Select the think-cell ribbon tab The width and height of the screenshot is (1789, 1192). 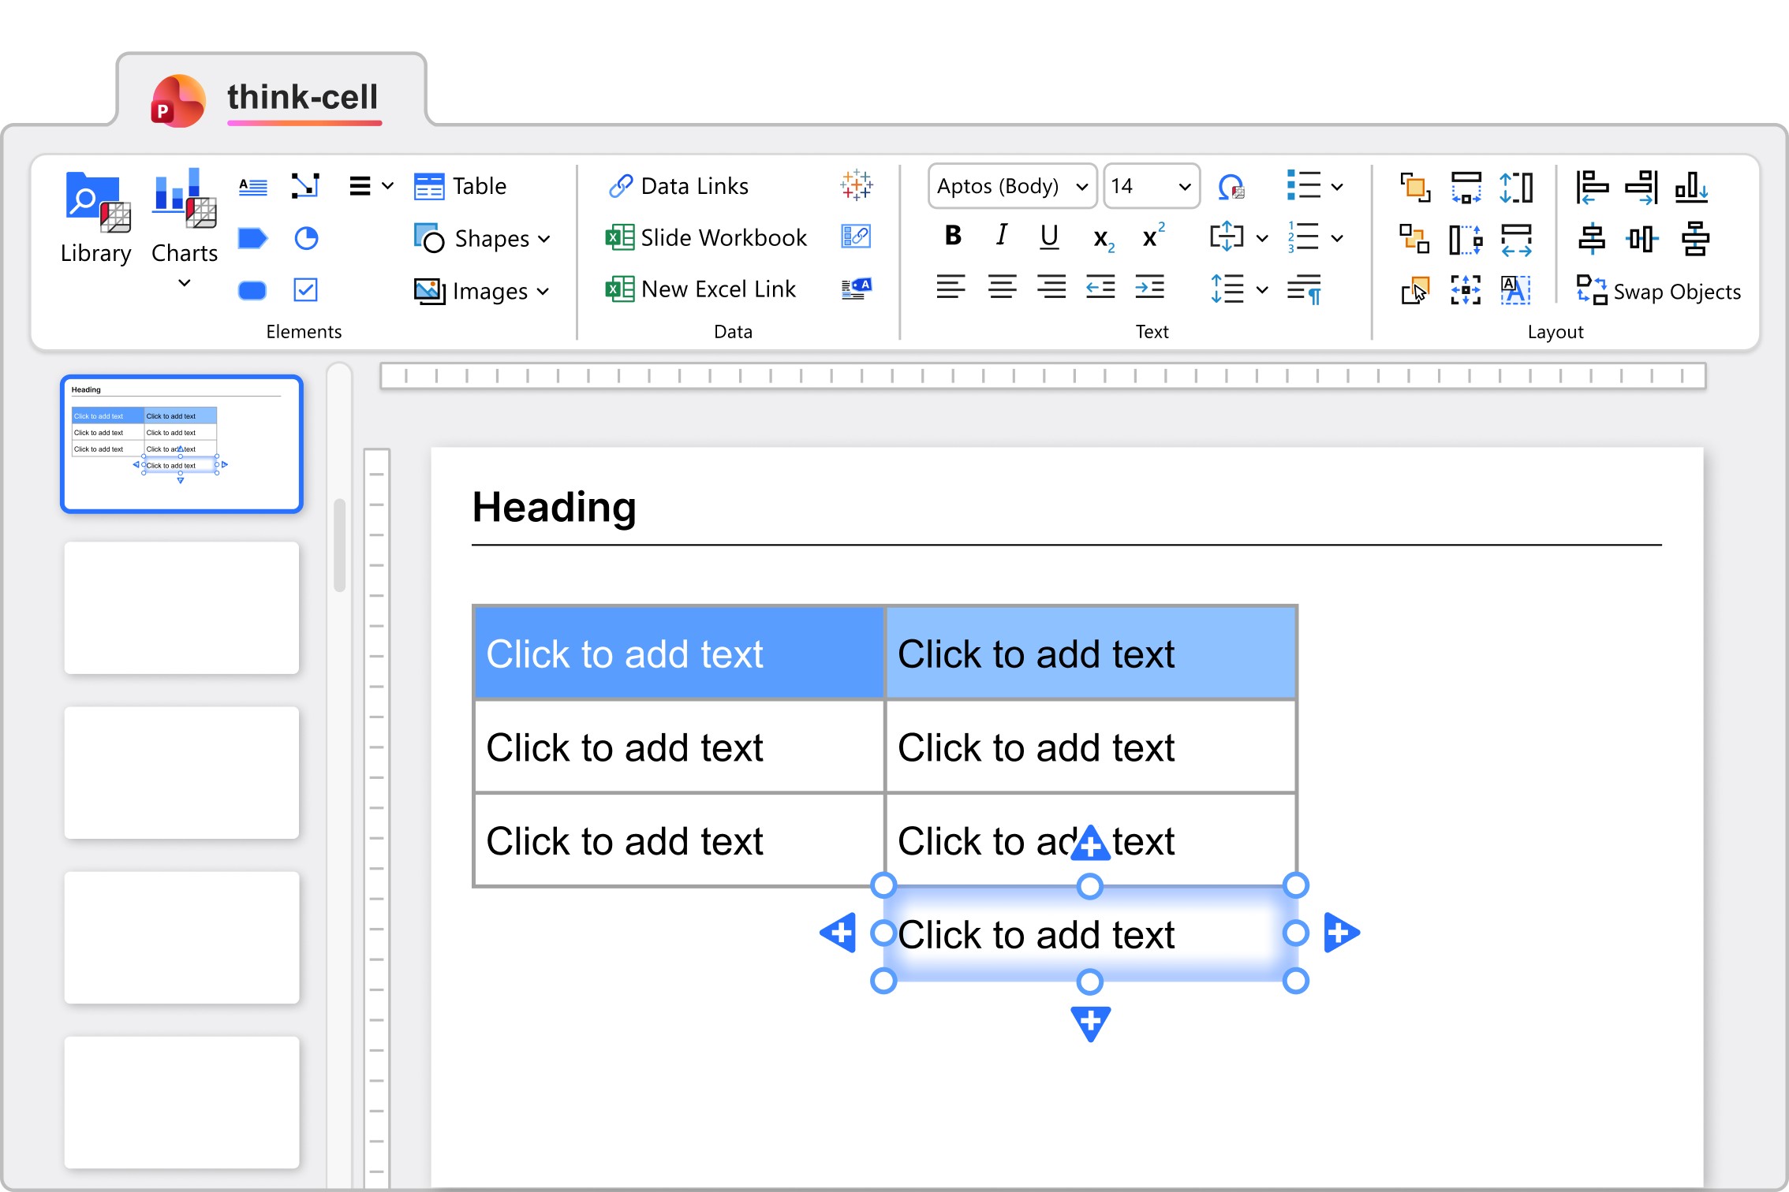click(302, 97)
